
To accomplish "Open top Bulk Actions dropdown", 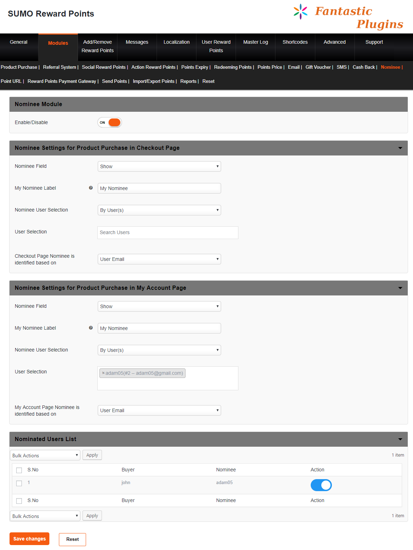I will click(x=45, y=455).
